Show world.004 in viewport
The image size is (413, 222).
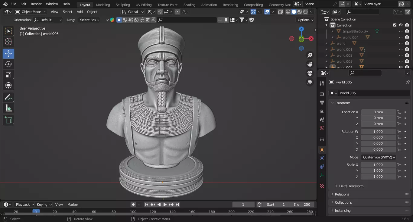[401, 37]
